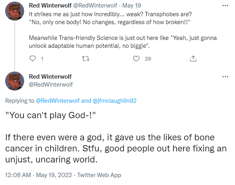The image size is (235, 185).
Task: Click the 12:08 AM · May 19, 2022 timestamp
Action: pos(38,175)
